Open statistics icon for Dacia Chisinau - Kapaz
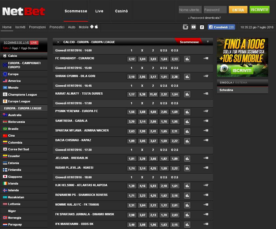This screenshot has width=276, height=229. (x=187, y=141)
